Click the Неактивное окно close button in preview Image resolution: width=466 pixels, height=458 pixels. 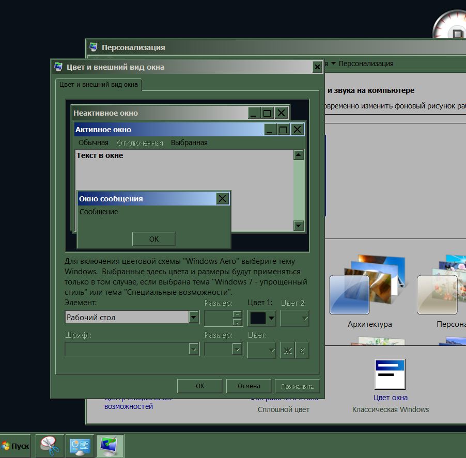click(281, 113)
